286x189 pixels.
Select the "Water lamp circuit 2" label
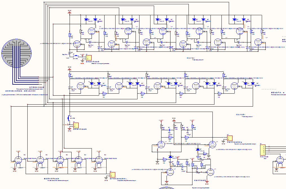197,59
